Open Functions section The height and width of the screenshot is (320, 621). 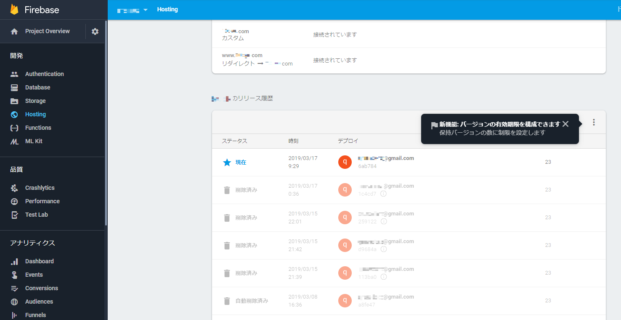(x=38, y=128)
